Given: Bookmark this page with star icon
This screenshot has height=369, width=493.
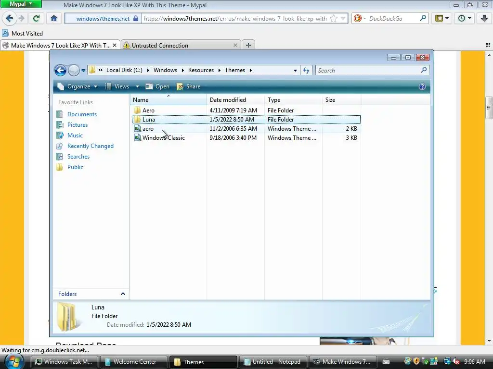Looking at the screenshot, I should click(x=334, y=19).
